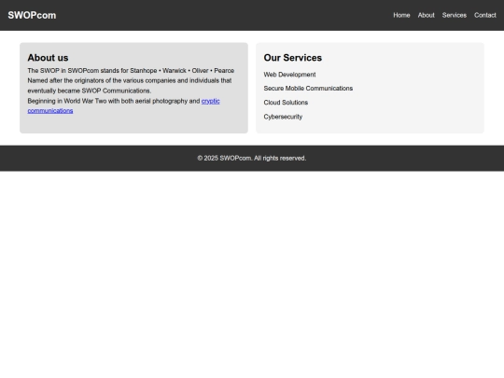Click the SWOPcom site logo

(32, 15)
